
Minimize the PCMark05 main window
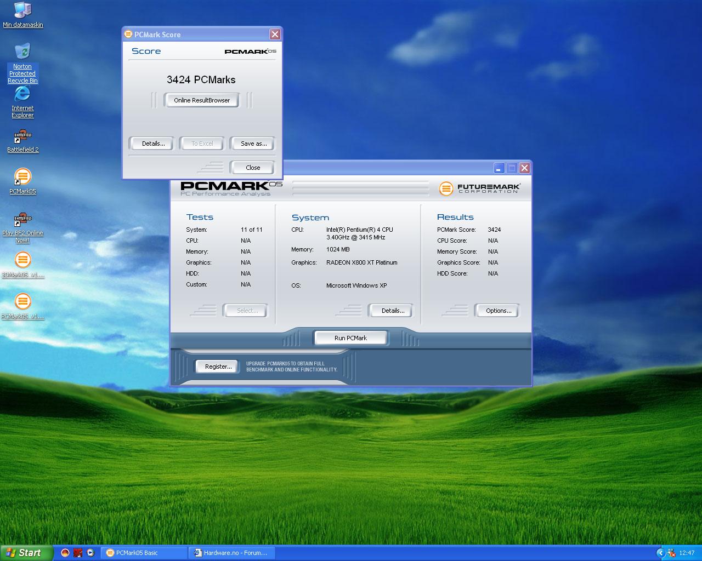(499, 168)
